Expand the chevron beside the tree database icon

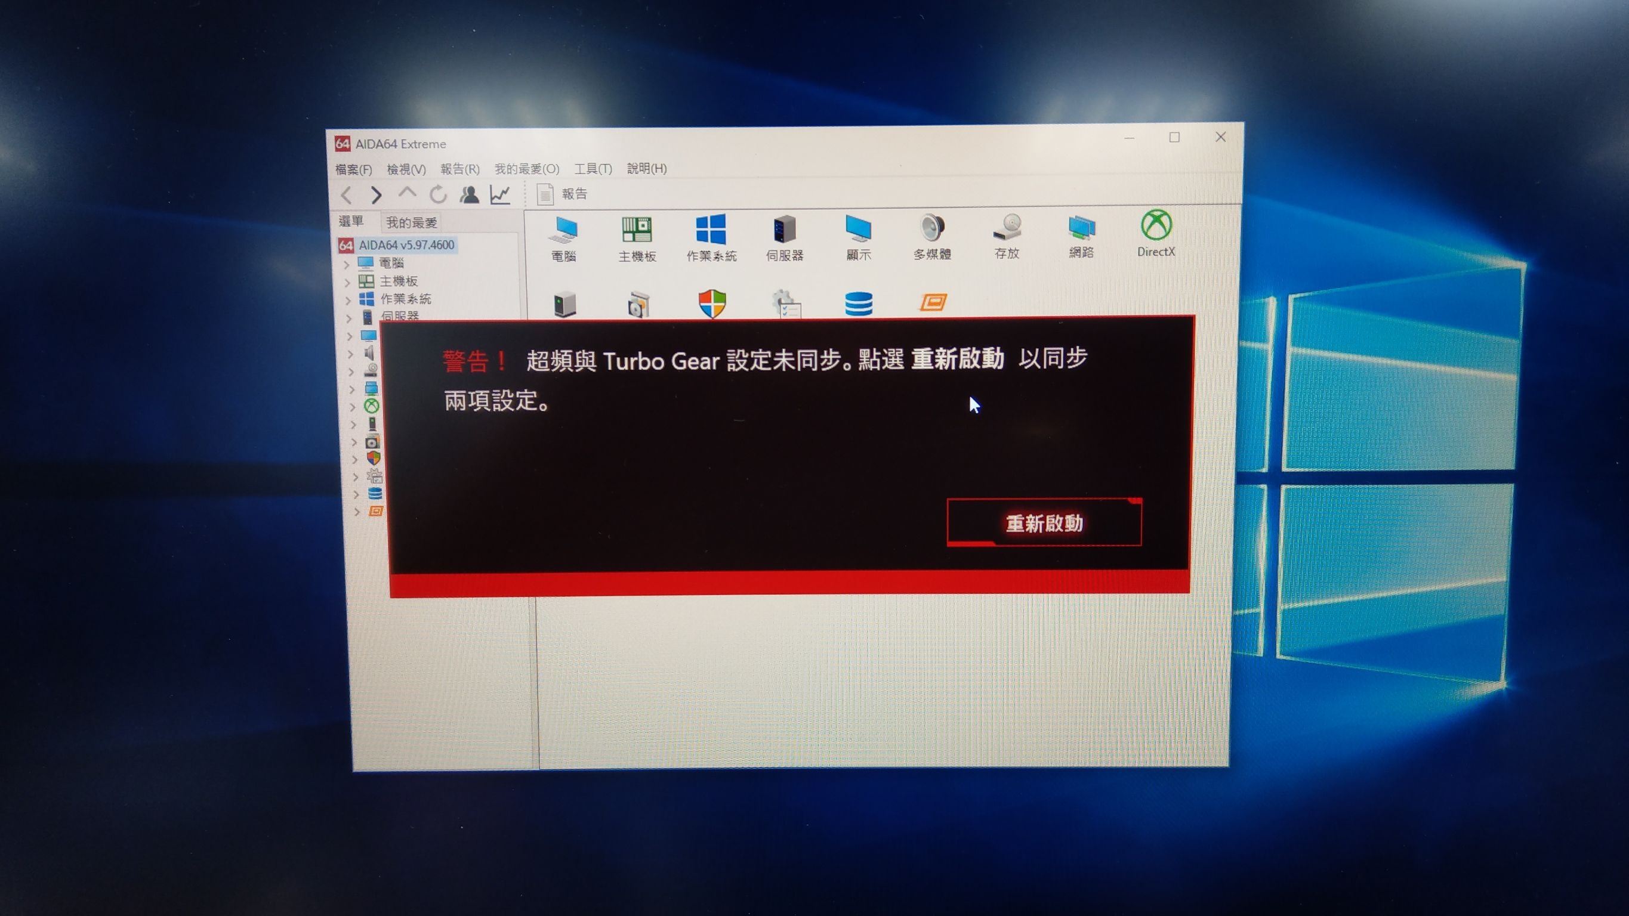(x=356, y=494)
